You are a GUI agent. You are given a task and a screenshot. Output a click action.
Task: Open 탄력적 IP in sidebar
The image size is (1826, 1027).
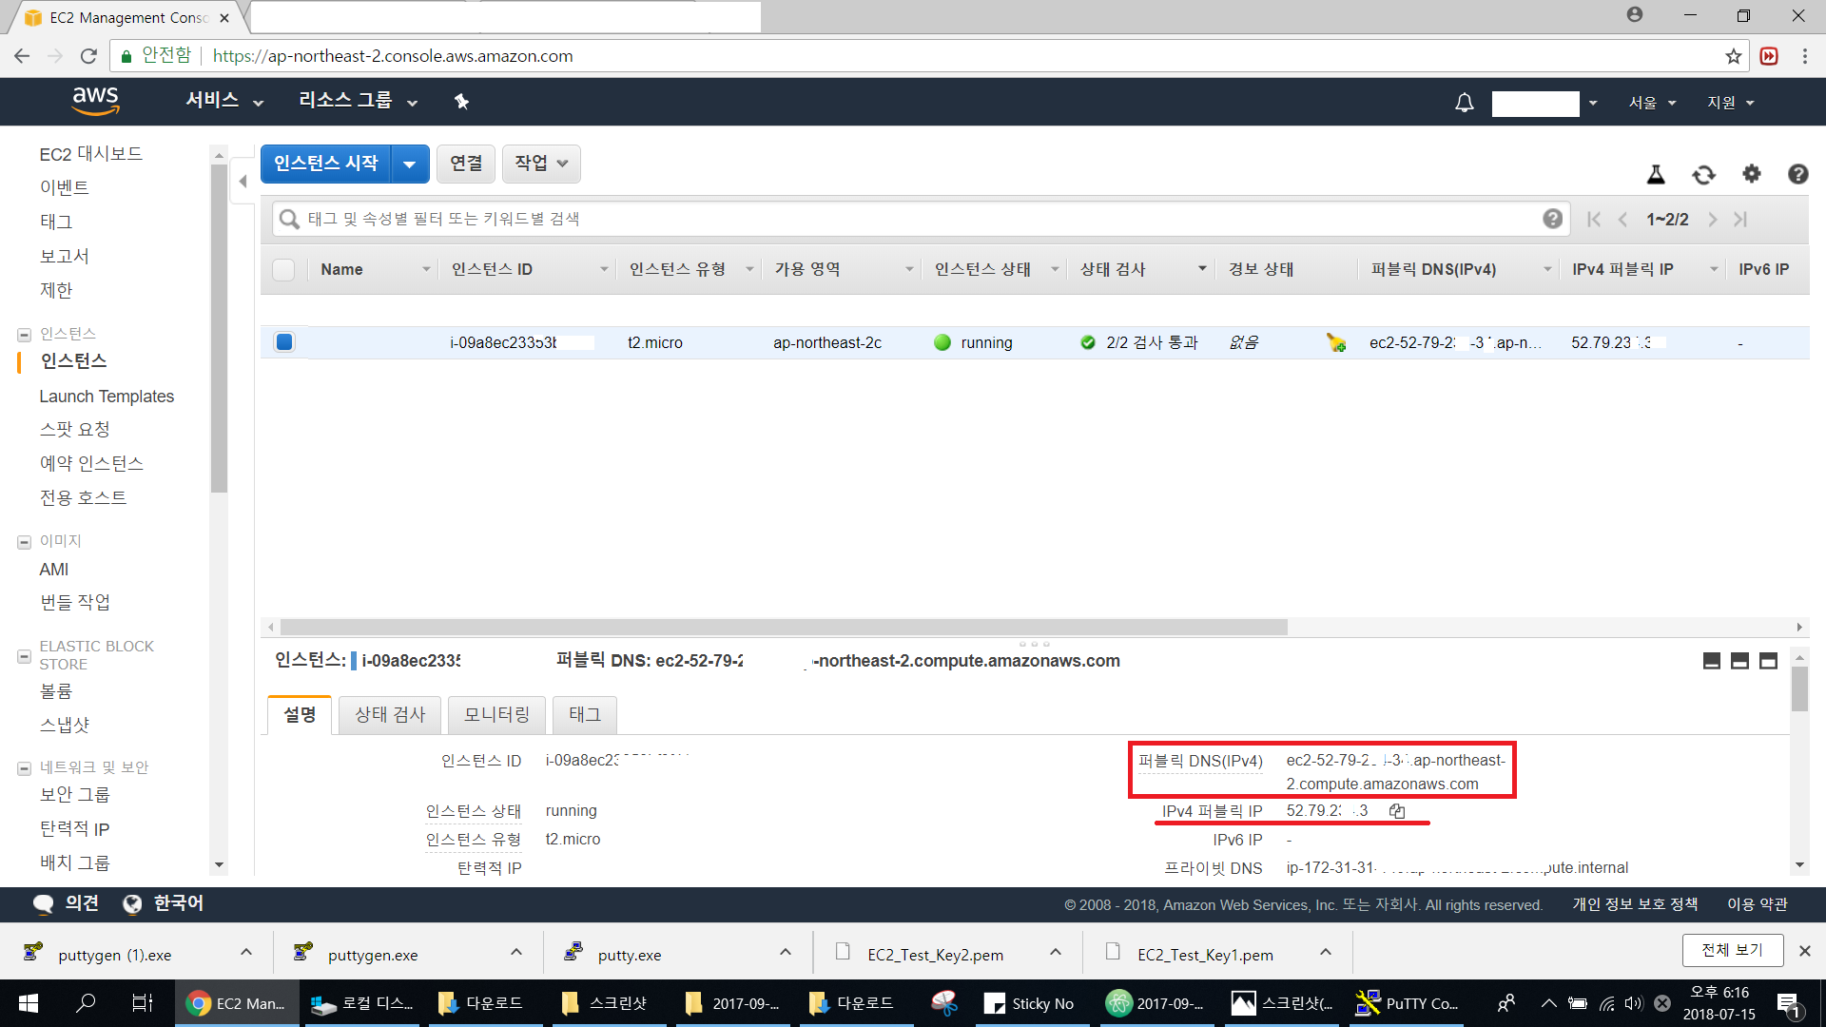pos(75,829)
